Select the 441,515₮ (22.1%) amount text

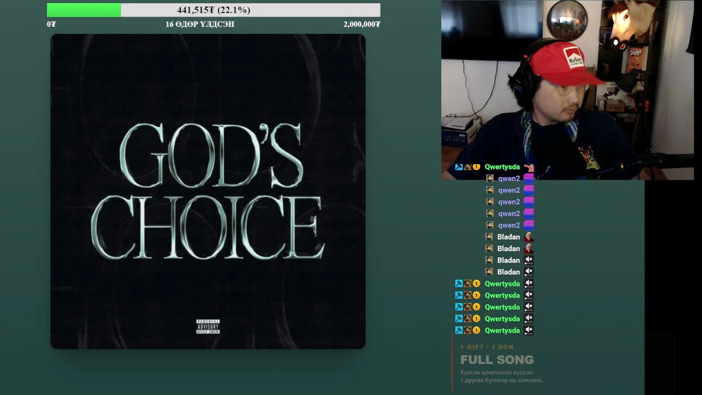[x=213, y=10]
